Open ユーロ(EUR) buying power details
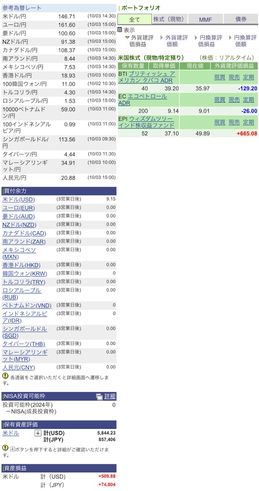 coord(19,208)
